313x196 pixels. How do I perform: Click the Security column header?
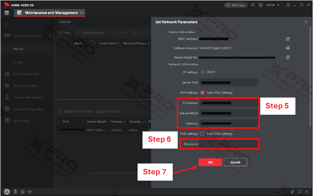click(x=136, y=121)
